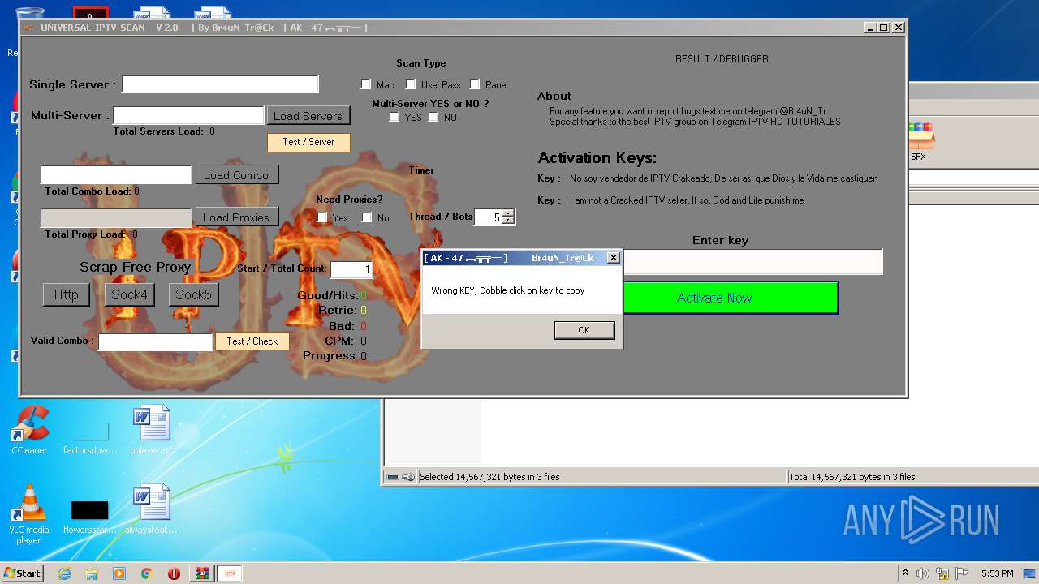This screenshot has width=1039, height=584.
Task: Enable User:Pass scan type checkbox
Action: [411, 84]
